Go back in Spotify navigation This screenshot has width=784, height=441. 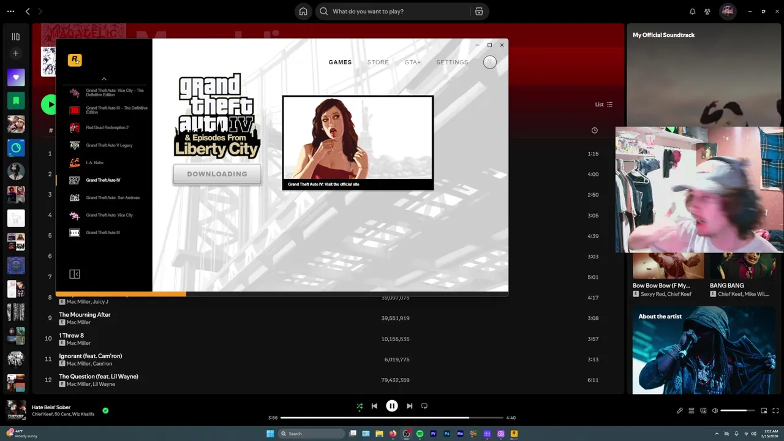(28, 11)
